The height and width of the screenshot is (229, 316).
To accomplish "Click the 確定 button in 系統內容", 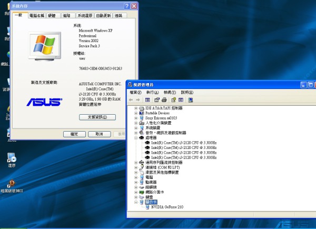I will coord(74,134).
